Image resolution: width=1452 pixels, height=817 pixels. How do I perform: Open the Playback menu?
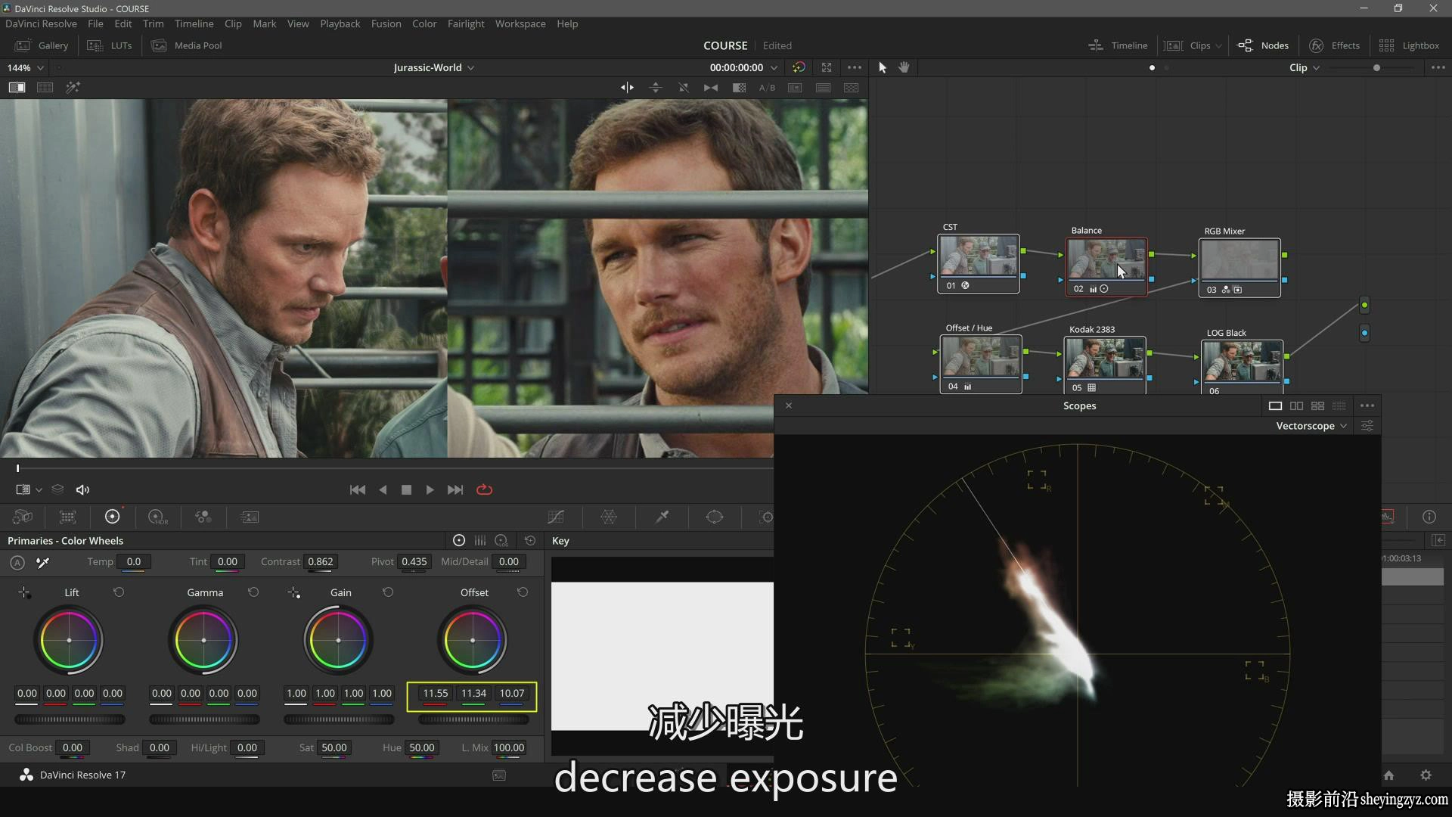pyautogui.click(x=340, y=23)
